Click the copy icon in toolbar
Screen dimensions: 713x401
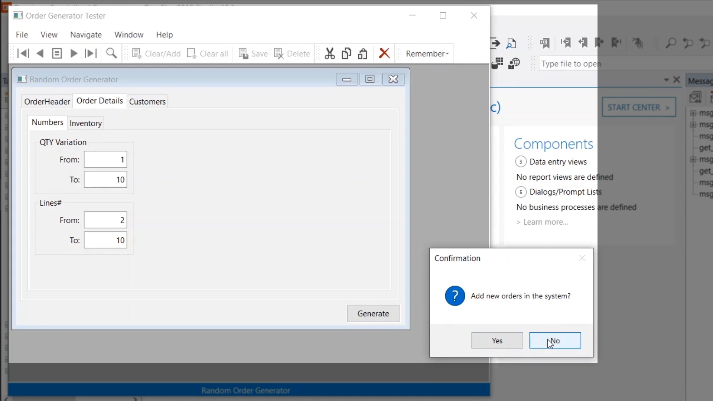pos(346,53)
